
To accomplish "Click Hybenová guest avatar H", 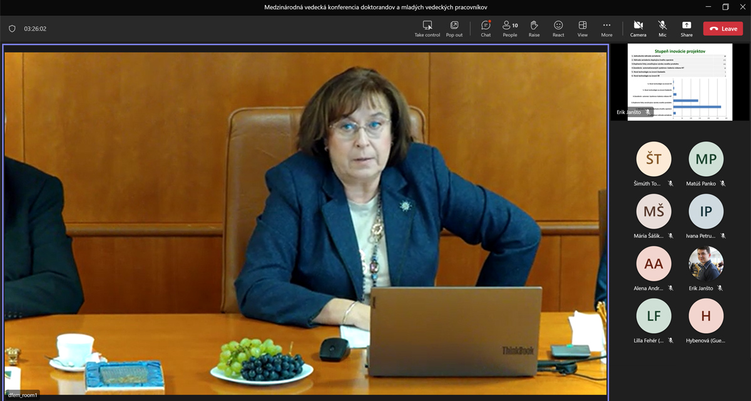I will [706, 316].
